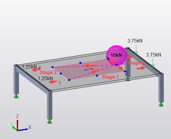The height and width of the screenshot is (139, 171).
Task: Click the right Stage 2 label
Action: point(136,63)
